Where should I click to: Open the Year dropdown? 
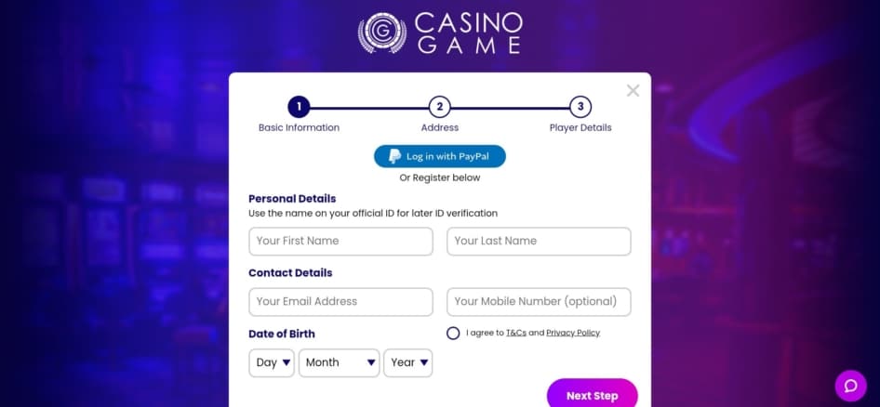pyautogui.click(x=408, y=362)
